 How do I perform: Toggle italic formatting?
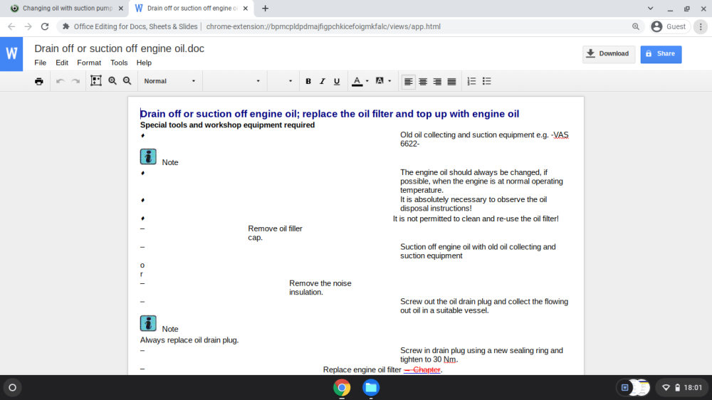[323, 81]
